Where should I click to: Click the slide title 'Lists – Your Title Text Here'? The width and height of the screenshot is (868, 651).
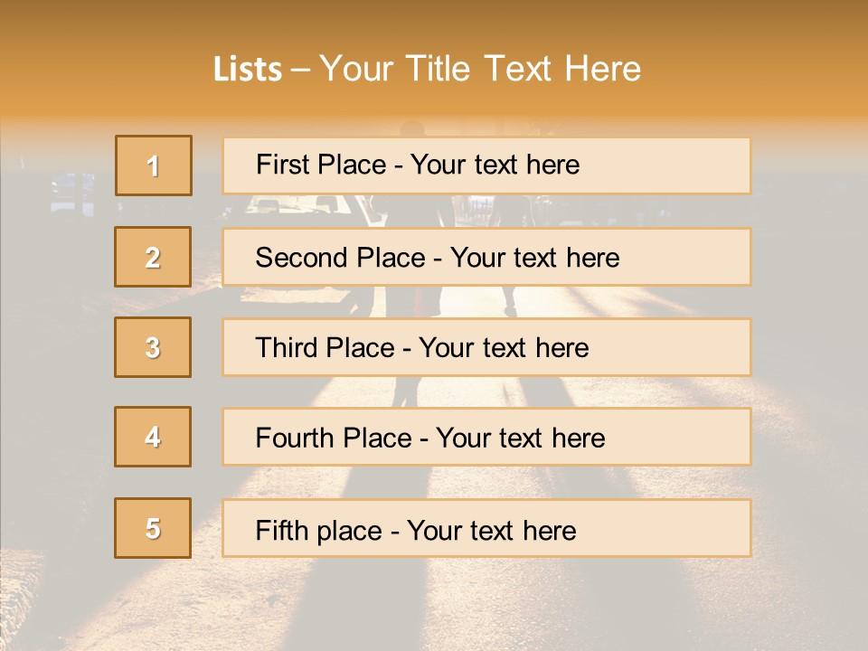pyautogui.click(x=427, y=70)
